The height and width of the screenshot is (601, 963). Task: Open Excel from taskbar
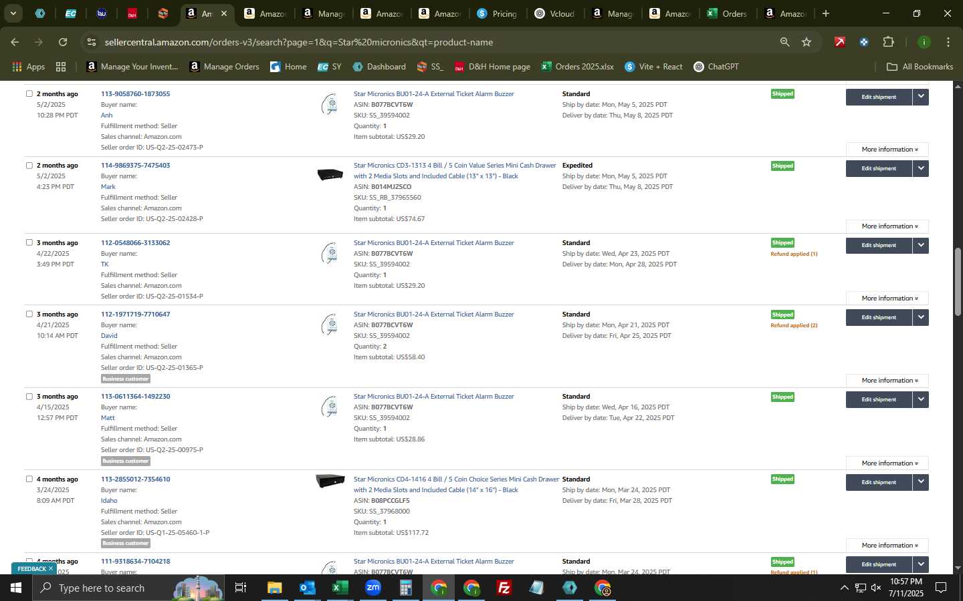pyautogui.click(x=340, y=588)
